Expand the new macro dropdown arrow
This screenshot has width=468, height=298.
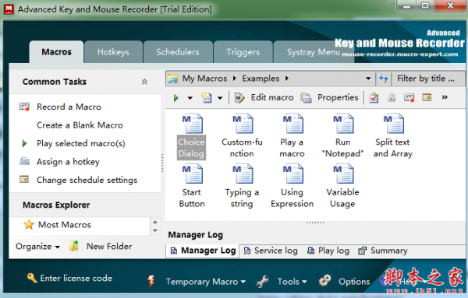pos(220,98)
